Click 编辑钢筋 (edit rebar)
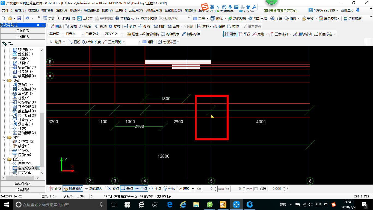The image size is (373, 210). click(x=150, y=34)
